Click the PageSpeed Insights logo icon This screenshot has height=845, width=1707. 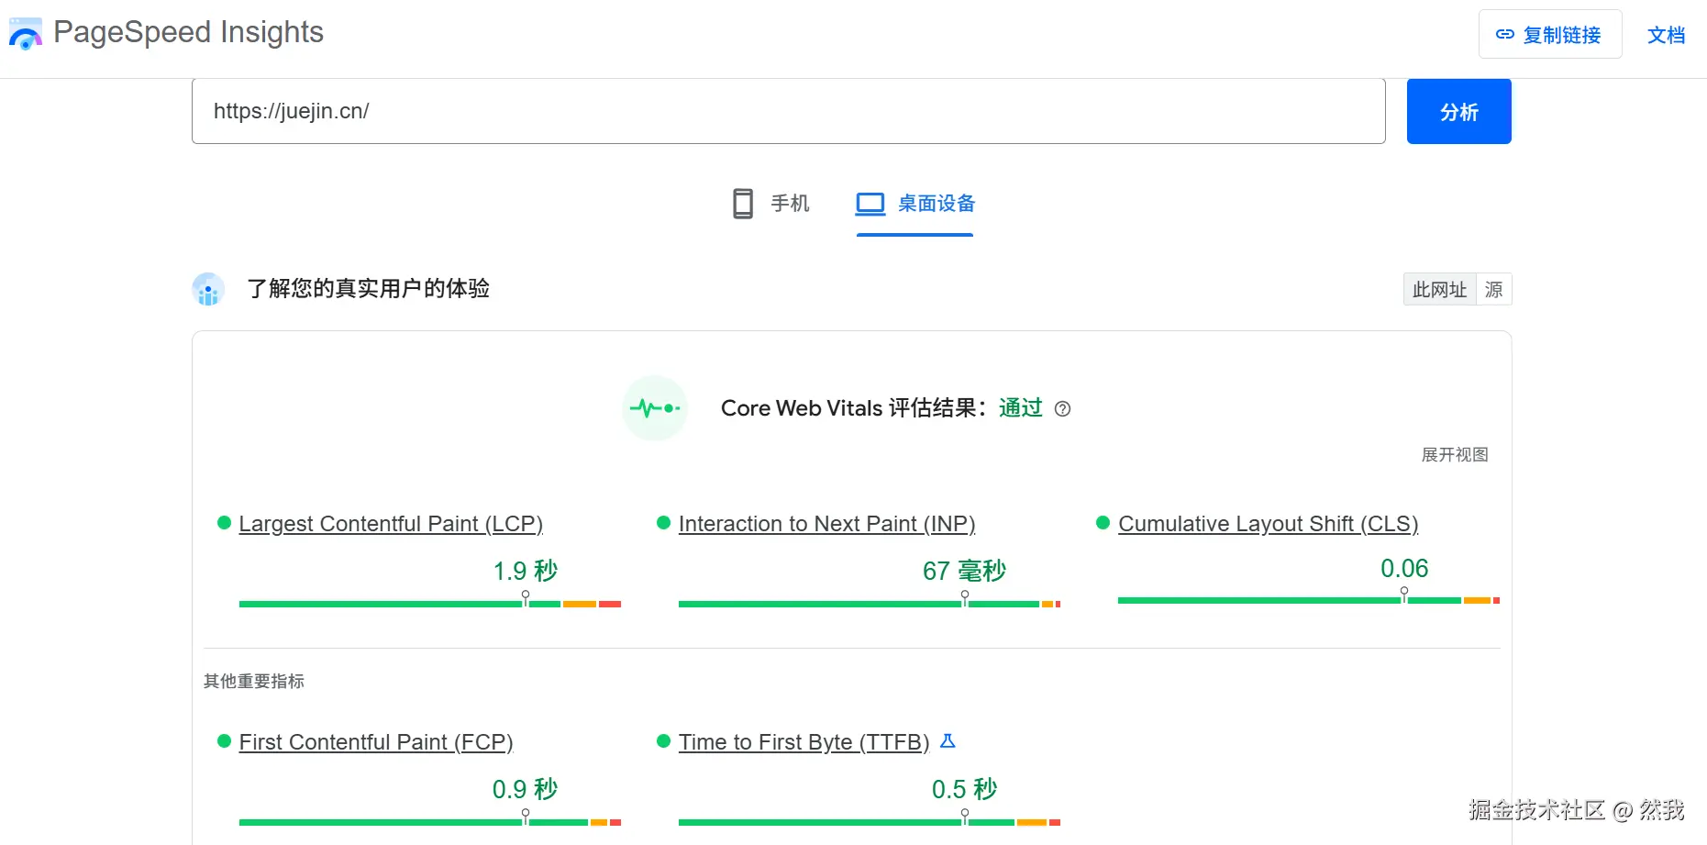(x=26, y=33)
